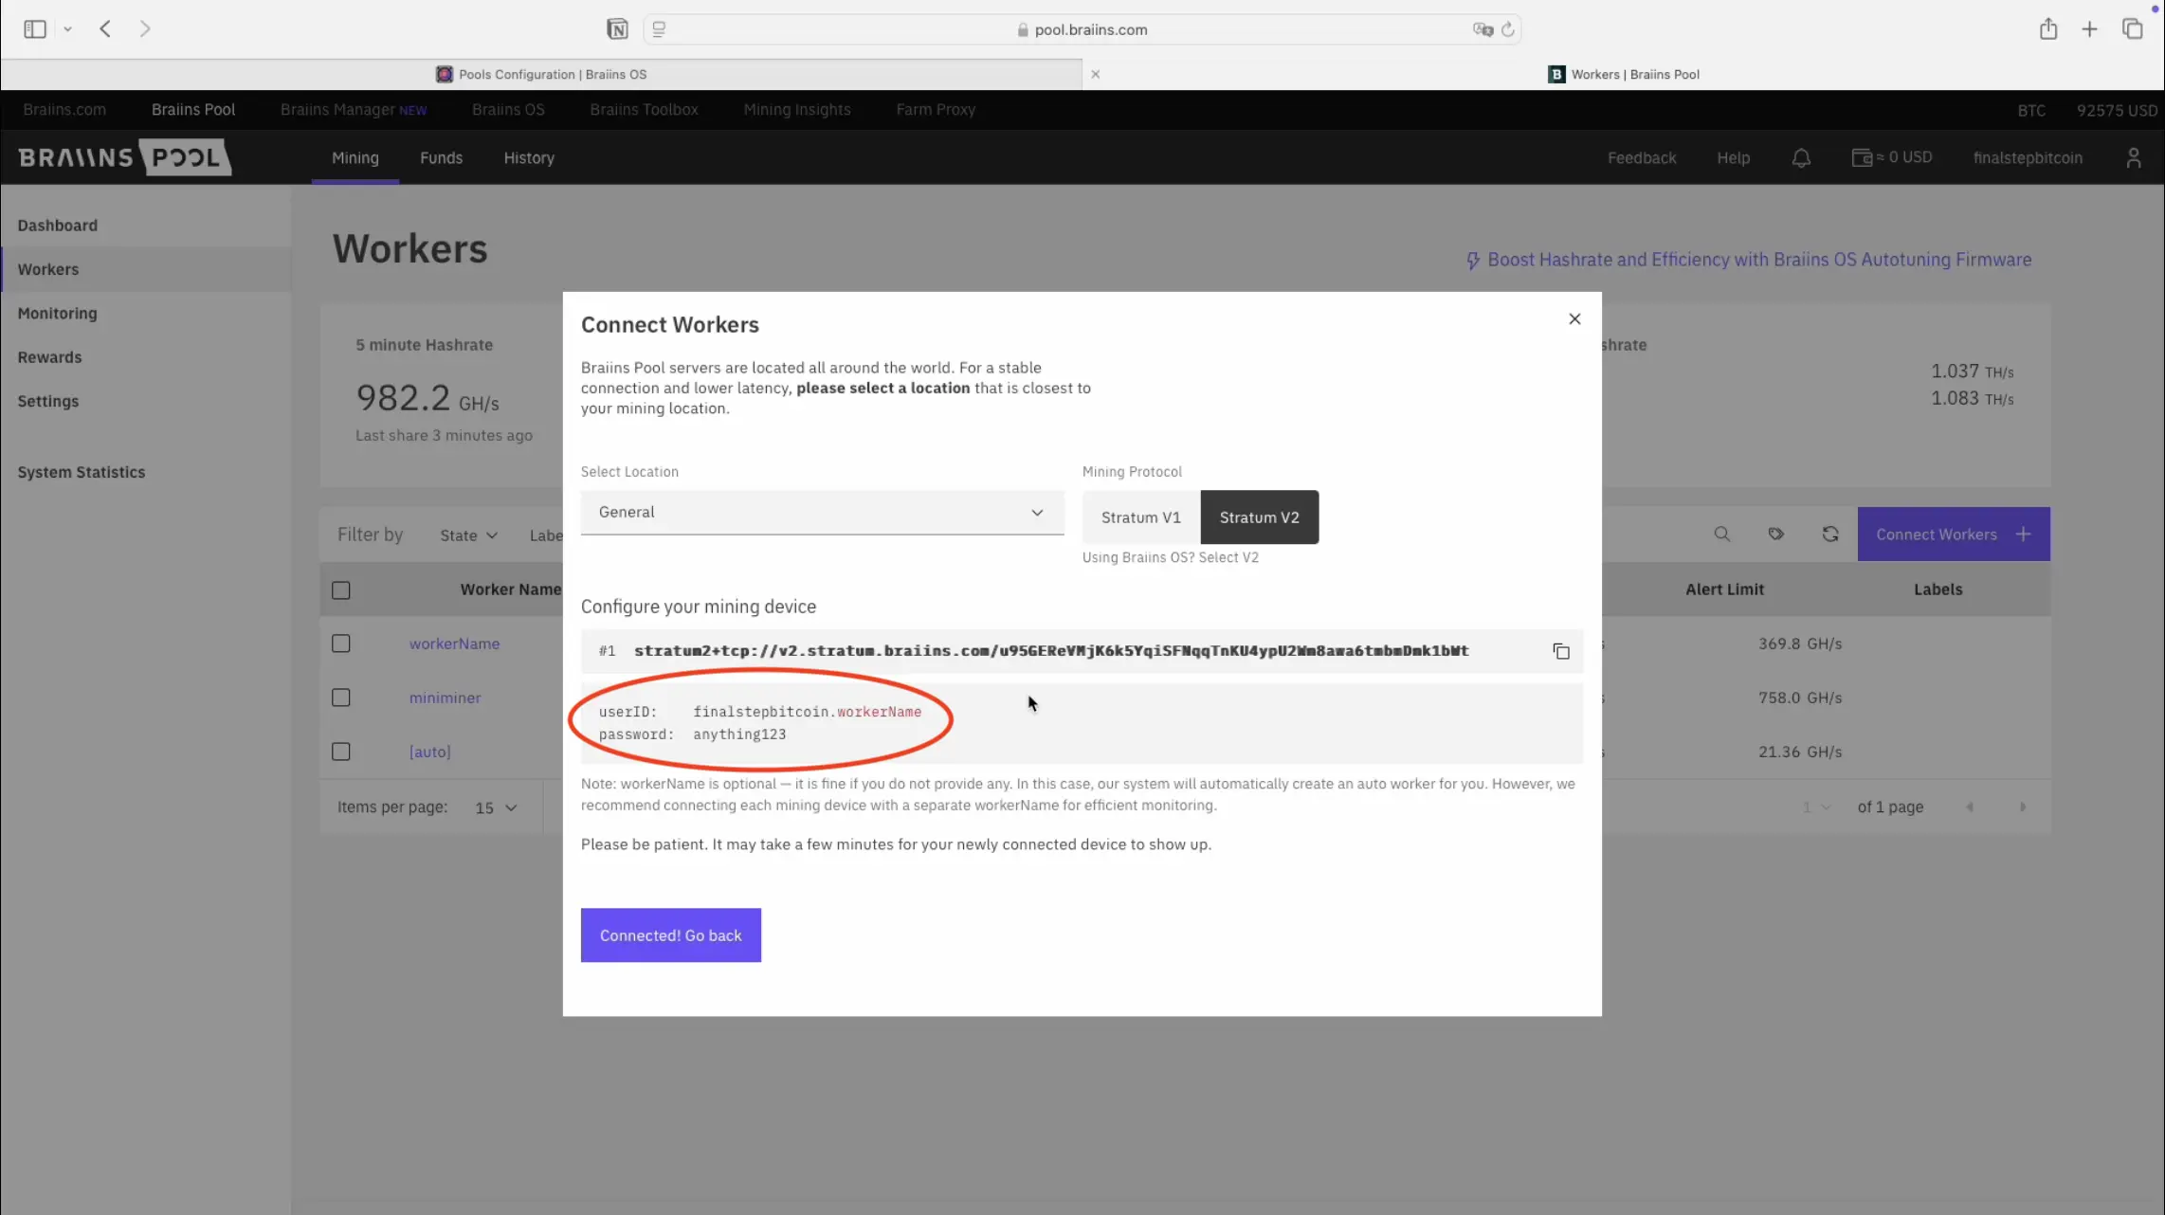Refresh the workers list icon
The image size is (2165, 1215).
pyautogui.click(x=1829, y=535)
